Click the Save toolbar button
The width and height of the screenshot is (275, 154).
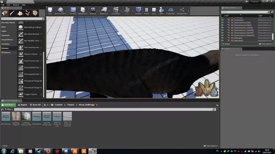coord(50,11)
